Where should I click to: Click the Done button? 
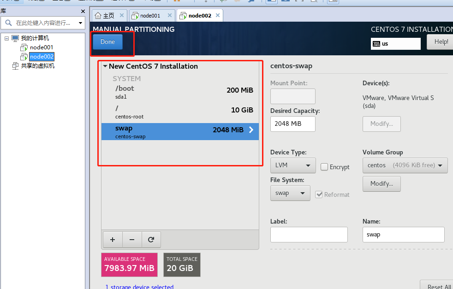pyautogui.click(x=107, y=41)
